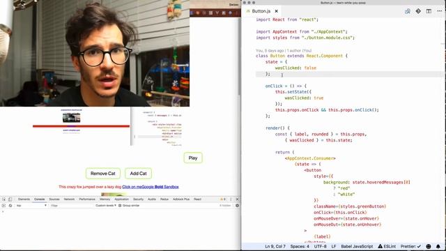Open the Elements tab in DevTools
The image size is (446, 251).
tap(24, 199)
